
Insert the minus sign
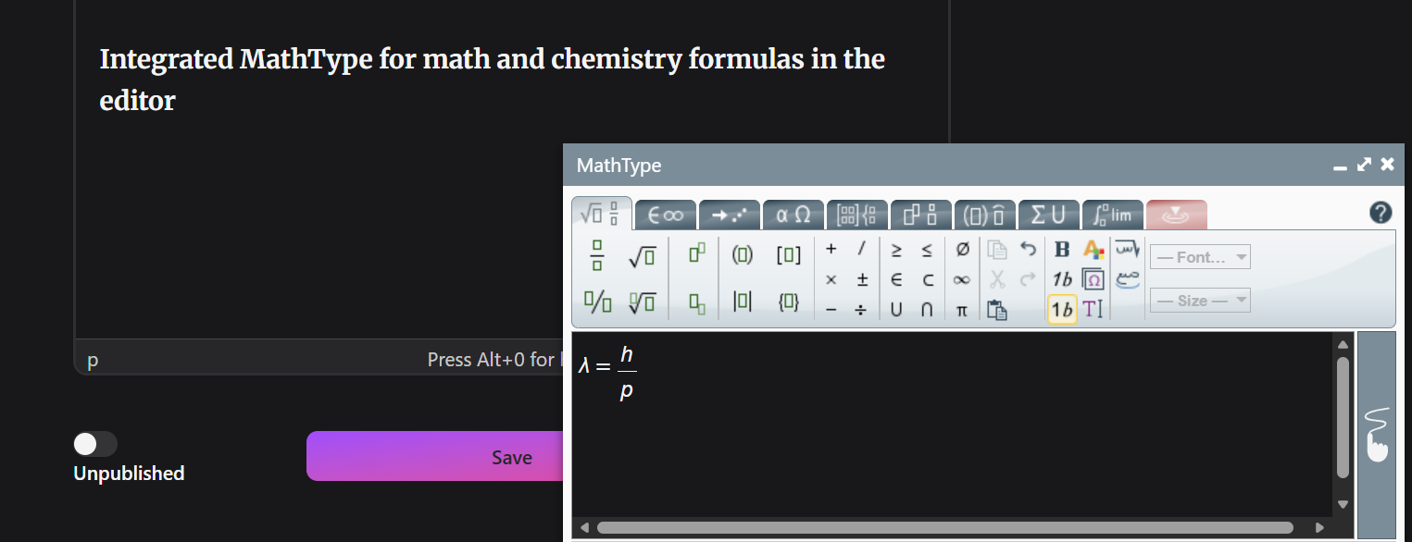(831, 310)
